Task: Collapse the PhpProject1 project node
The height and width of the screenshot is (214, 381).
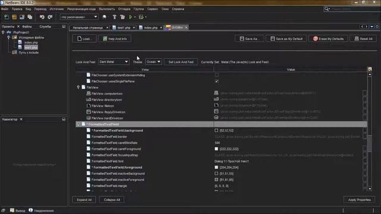Action: [3, 32]
